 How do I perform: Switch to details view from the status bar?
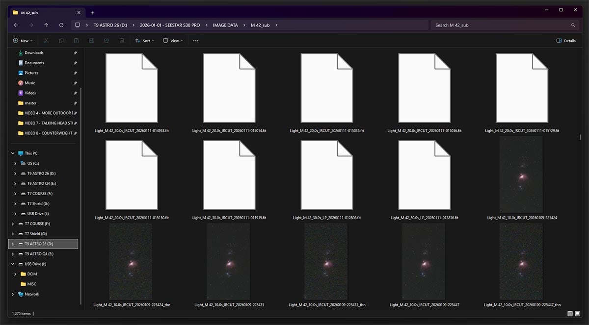(570, 313)
